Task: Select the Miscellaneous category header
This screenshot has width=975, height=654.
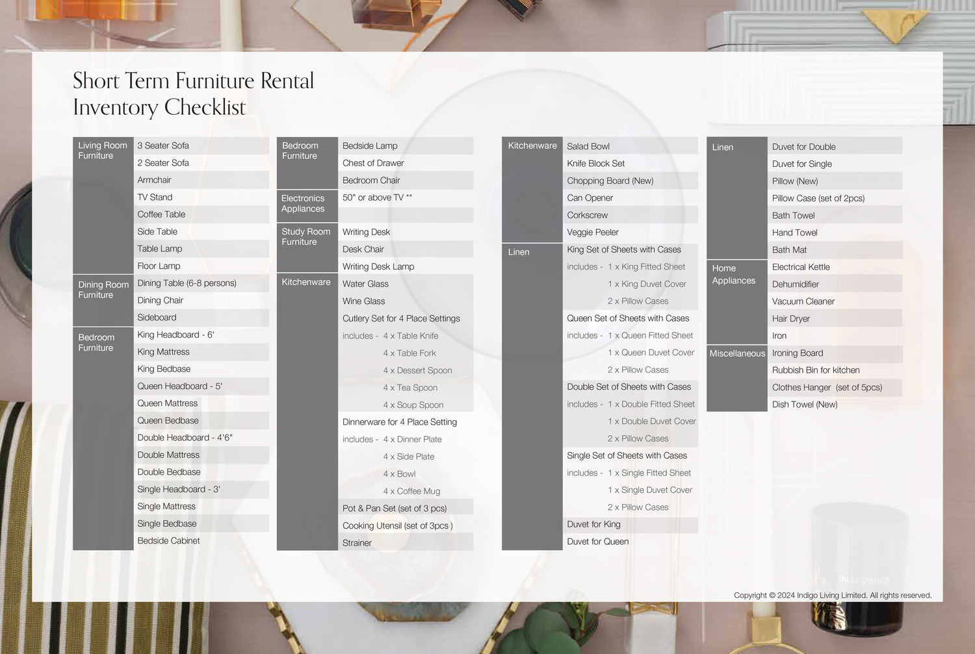Action: (736, 353)
